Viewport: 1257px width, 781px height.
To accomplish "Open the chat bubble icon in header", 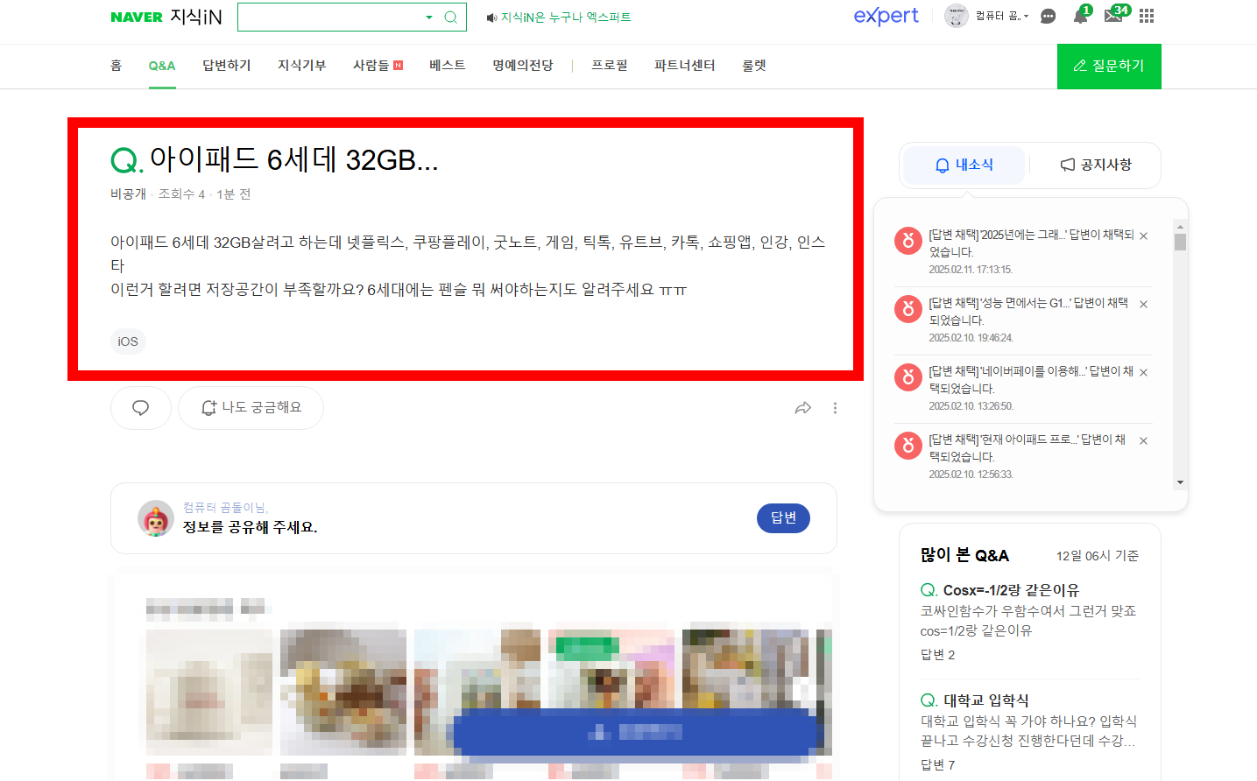I will 1048,16.
